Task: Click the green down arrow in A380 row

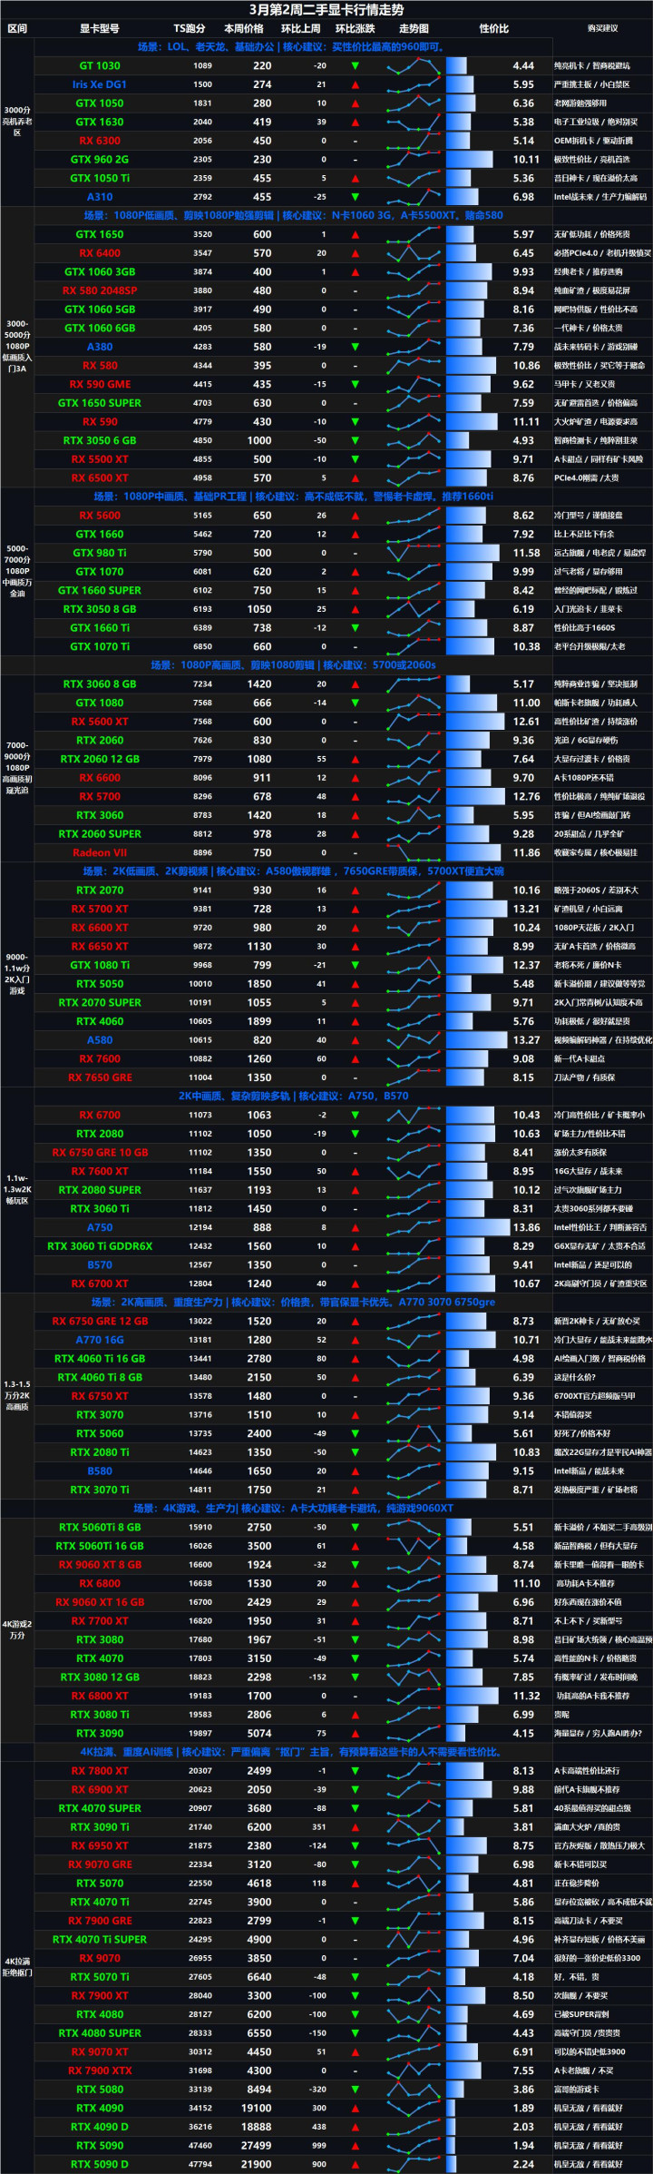Action: click(355, 347)
